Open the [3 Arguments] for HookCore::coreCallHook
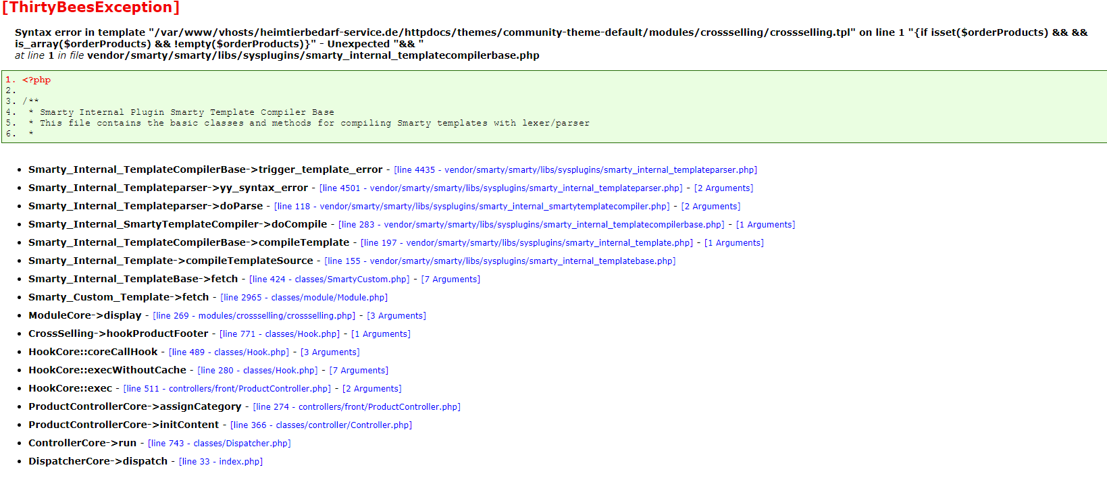Screen dimensions: 1107x478 [330, 352]
